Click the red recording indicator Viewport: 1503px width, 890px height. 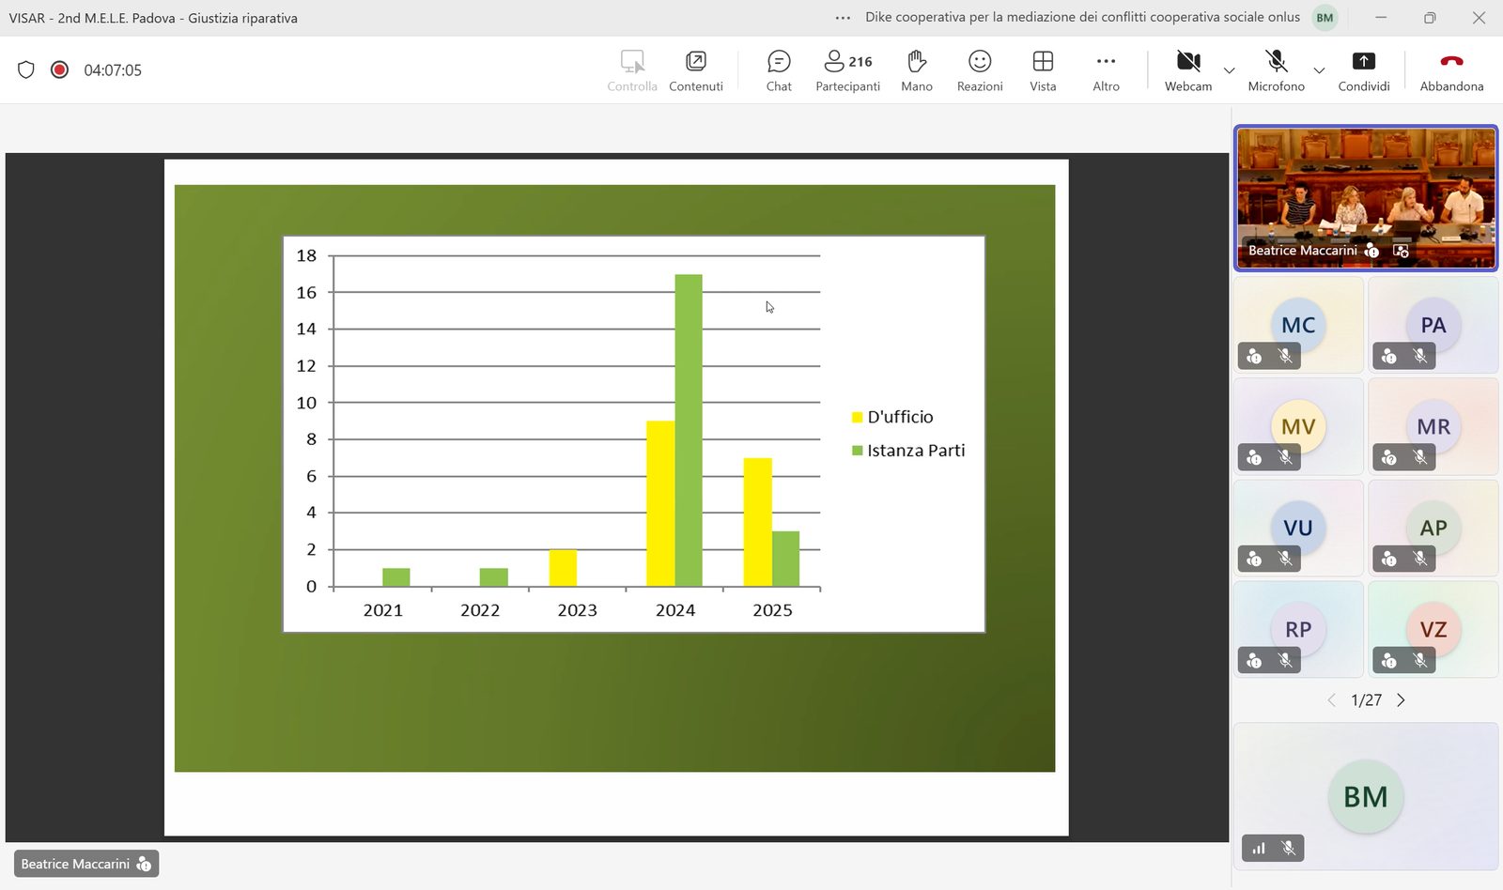click(59, 69)
